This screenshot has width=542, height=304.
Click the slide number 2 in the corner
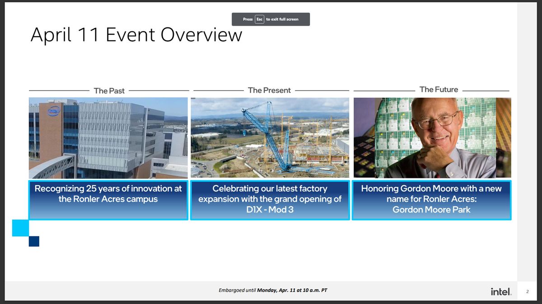(527, 292)
